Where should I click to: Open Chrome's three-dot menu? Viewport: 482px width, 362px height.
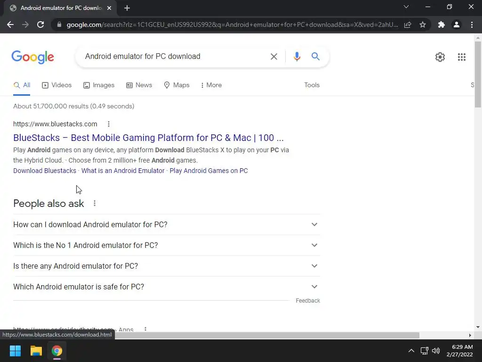click(x=472, y=25)
